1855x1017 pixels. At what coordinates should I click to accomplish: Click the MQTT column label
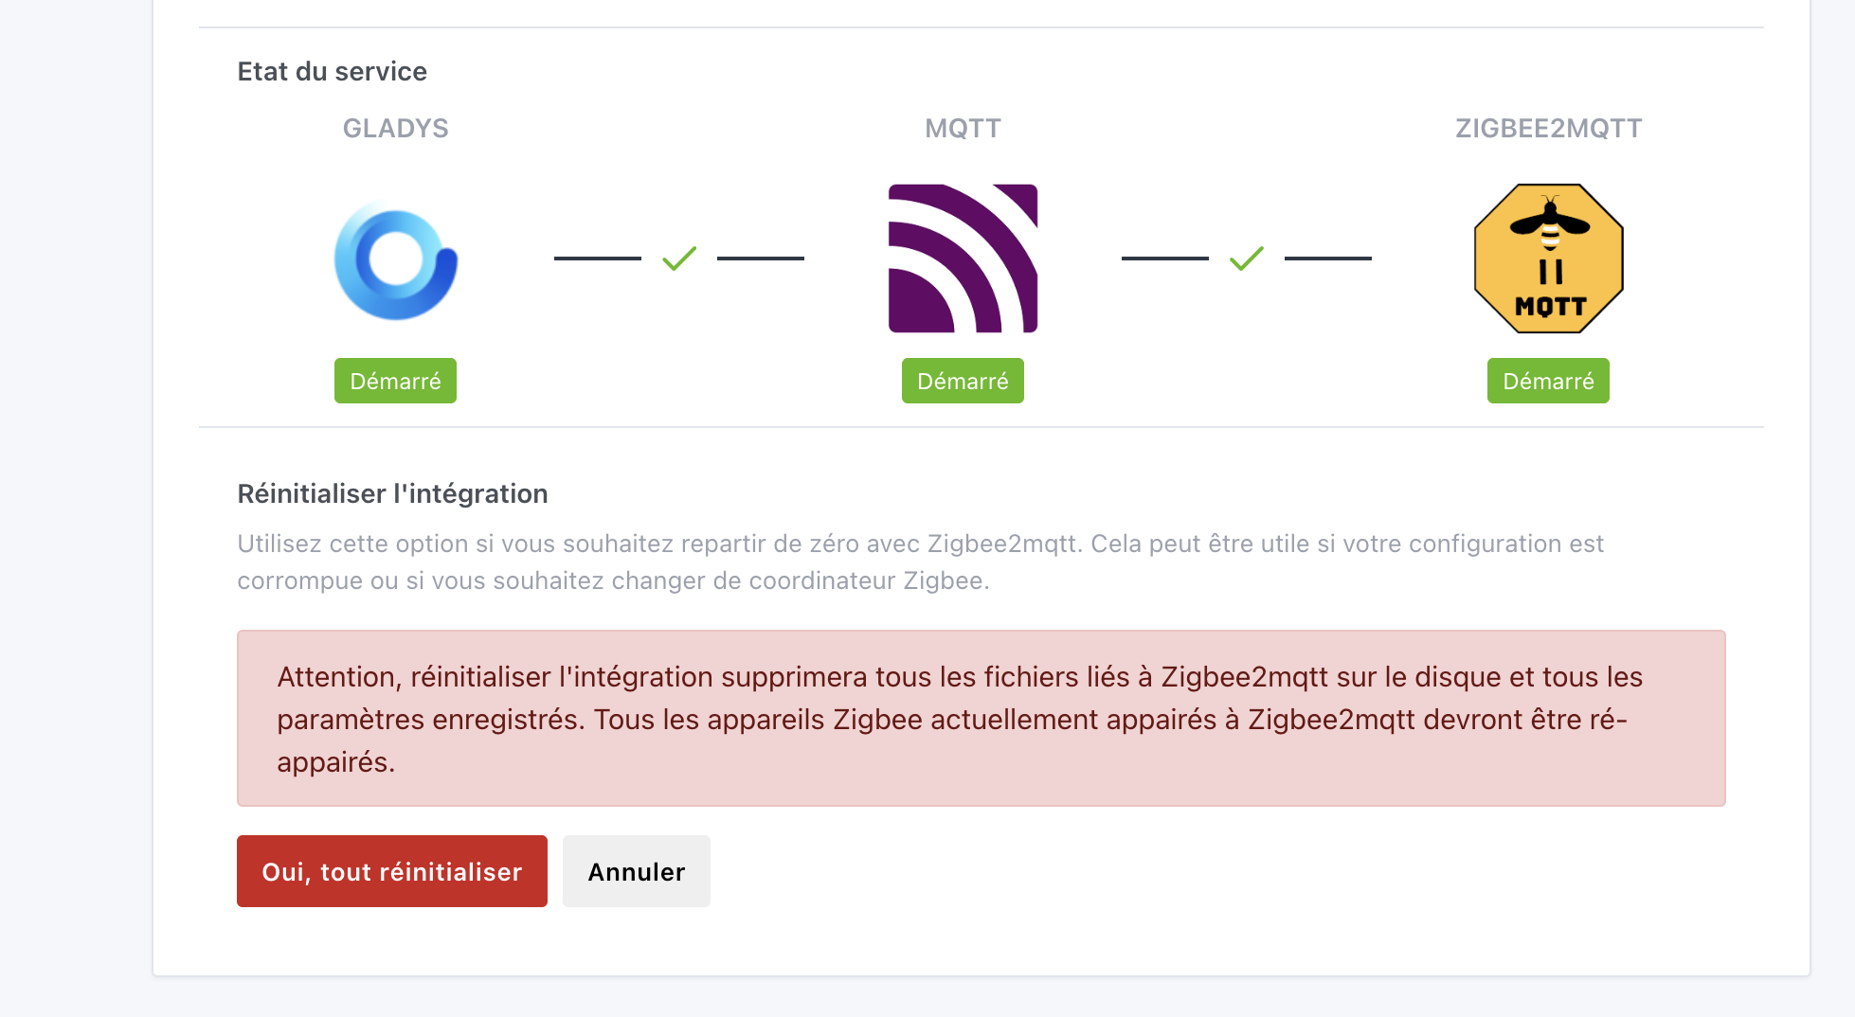(x=963, y=128)
